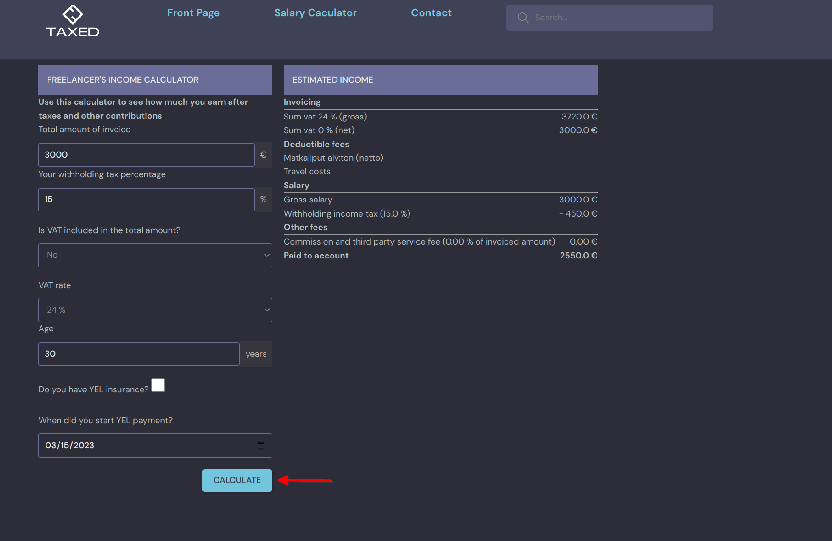Click the search magnifier icon
This screenshot has width=832, height=541.
pyautogui.click(x=523, y=18)
